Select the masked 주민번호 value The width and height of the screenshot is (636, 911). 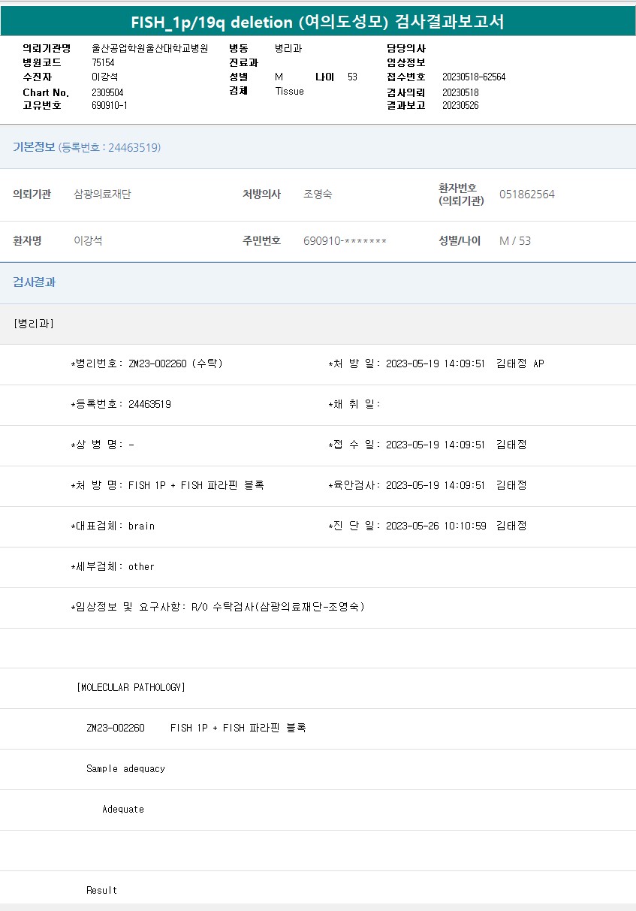pos(345,241)
